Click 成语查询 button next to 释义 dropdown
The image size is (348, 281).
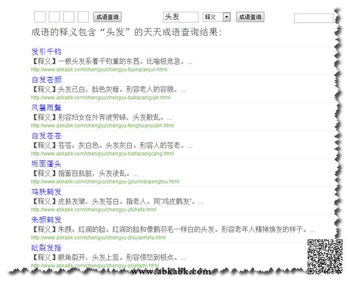[250, 17]
